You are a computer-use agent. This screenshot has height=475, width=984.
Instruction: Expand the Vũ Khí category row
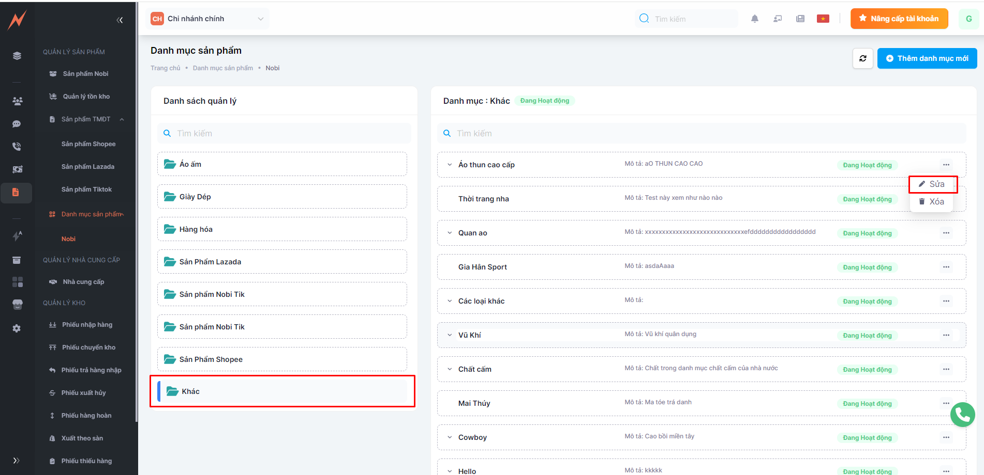pyautogui.click(x=450, y=335)
